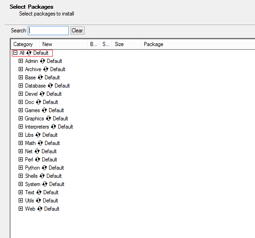Expand the Python category
This screenshot has height=238, width=255.
click(x=20, y=168)
